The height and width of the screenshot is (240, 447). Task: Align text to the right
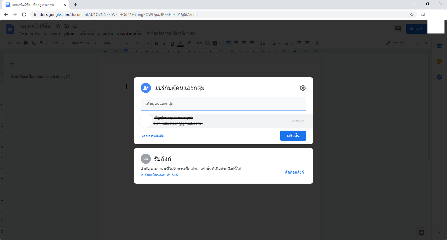(244, 43)
